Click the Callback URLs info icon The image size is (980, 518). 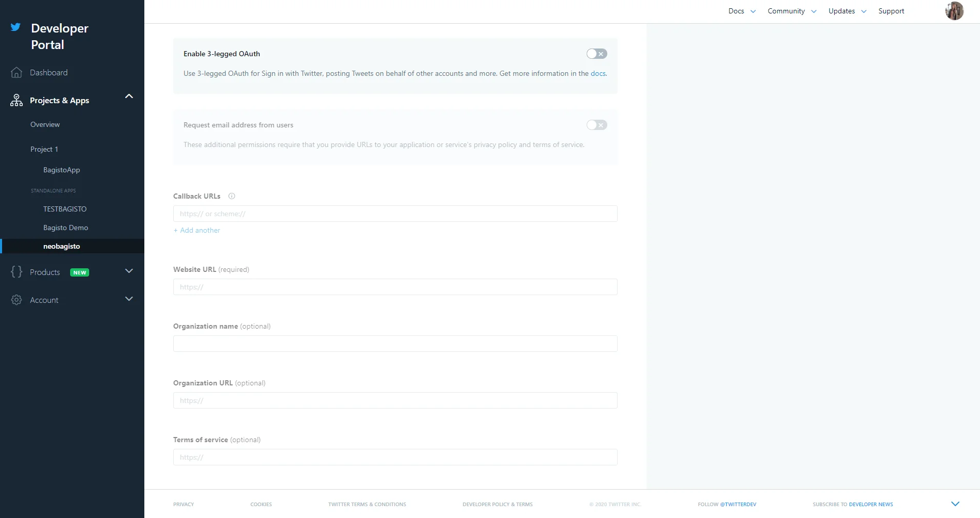tap(231, 196)
